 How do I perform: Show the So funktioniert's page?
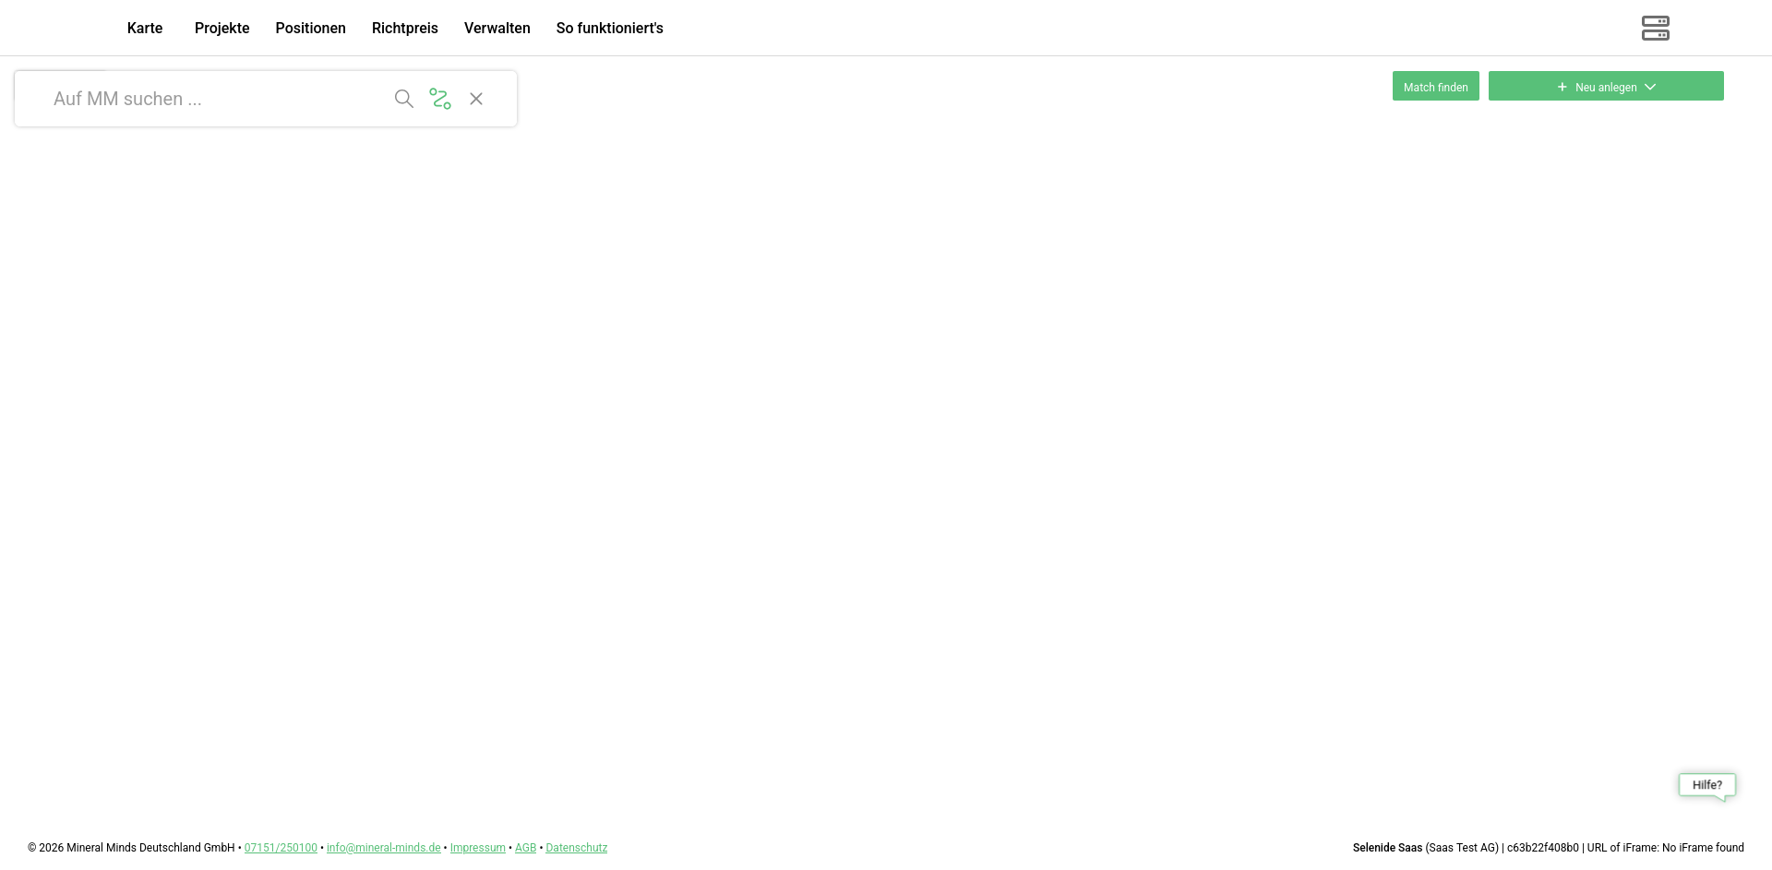coord(609,28)
